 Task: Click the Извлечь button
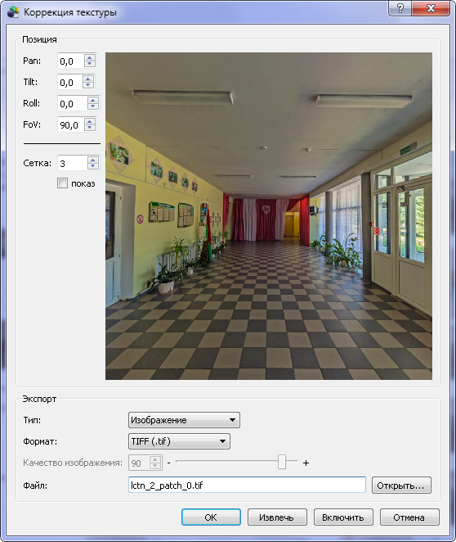[277, 517]
